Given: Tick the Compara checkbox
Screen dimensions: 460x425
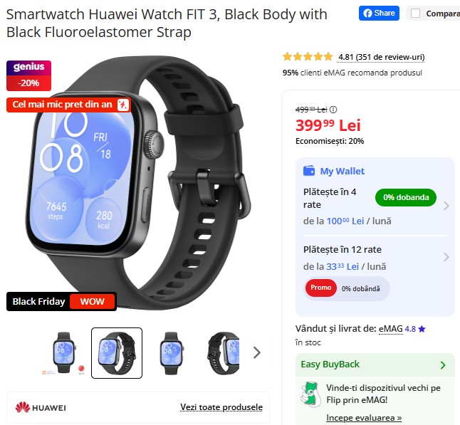Looking at the screenshot, I should pyautogui.click(x=415, y=14).
